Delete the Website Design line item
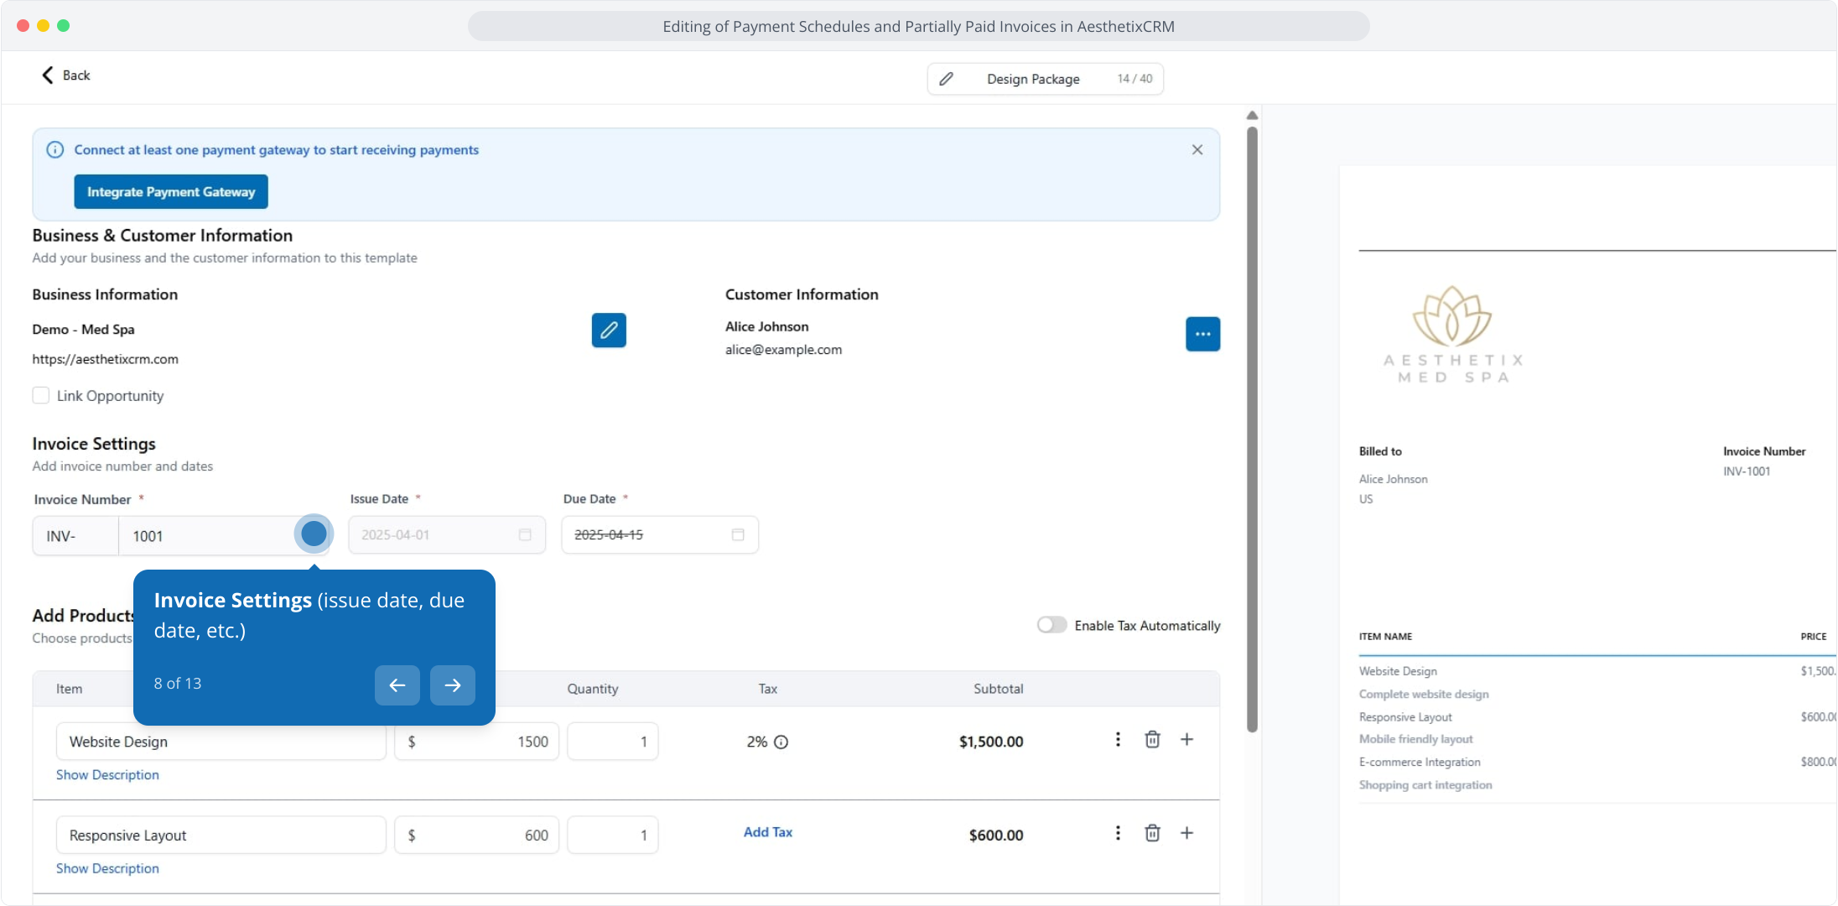The width and height of the screenshot is (1838, 906). 1152,740
